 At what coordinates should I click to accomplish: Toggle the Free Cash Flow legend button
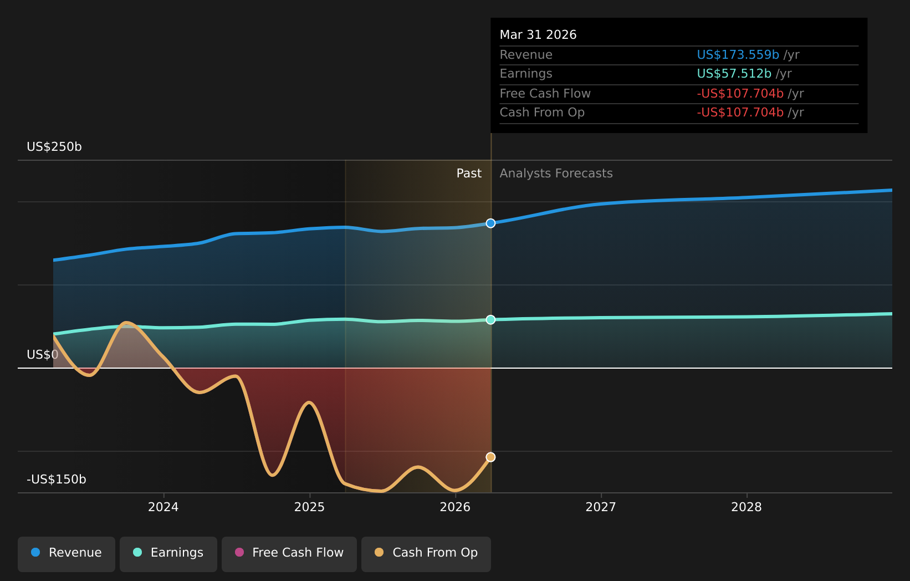point(289,554)
